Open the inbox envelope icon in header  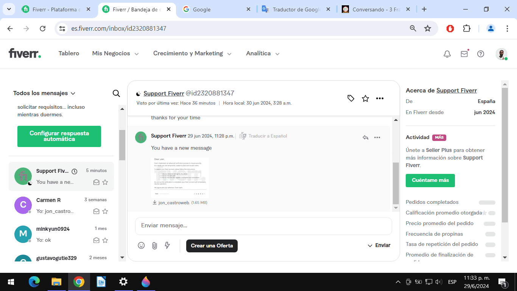pyautogui.click(x=464, y=54)
